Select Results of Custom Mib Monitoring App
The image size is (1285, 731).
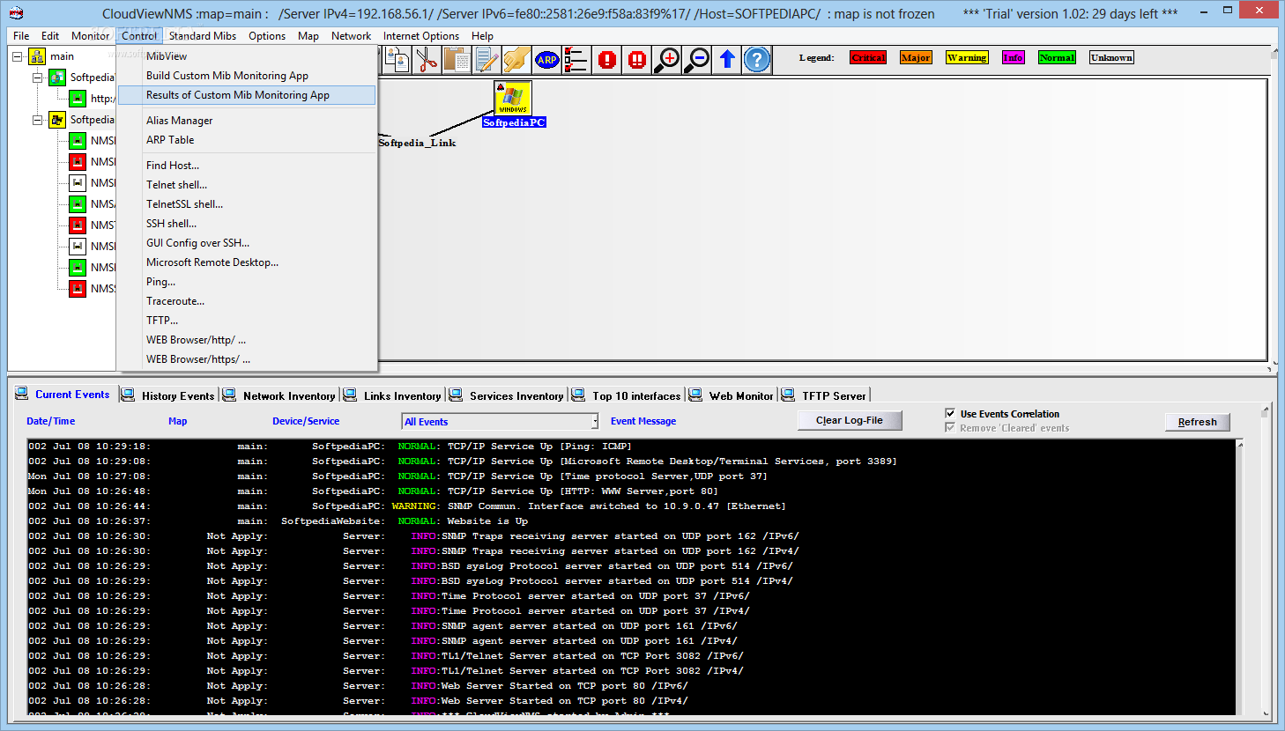247,95
